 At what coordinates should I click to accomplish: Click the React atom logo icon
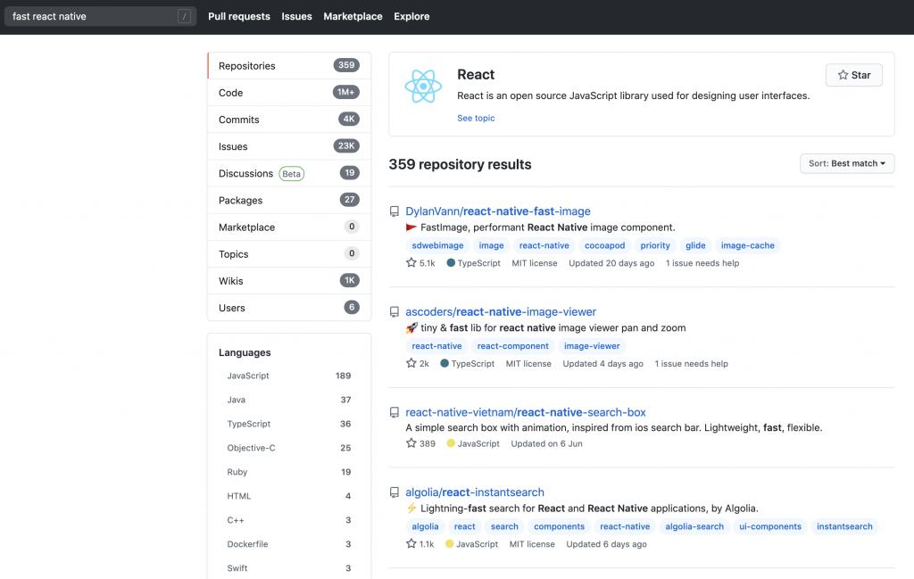tap(423, 87)
